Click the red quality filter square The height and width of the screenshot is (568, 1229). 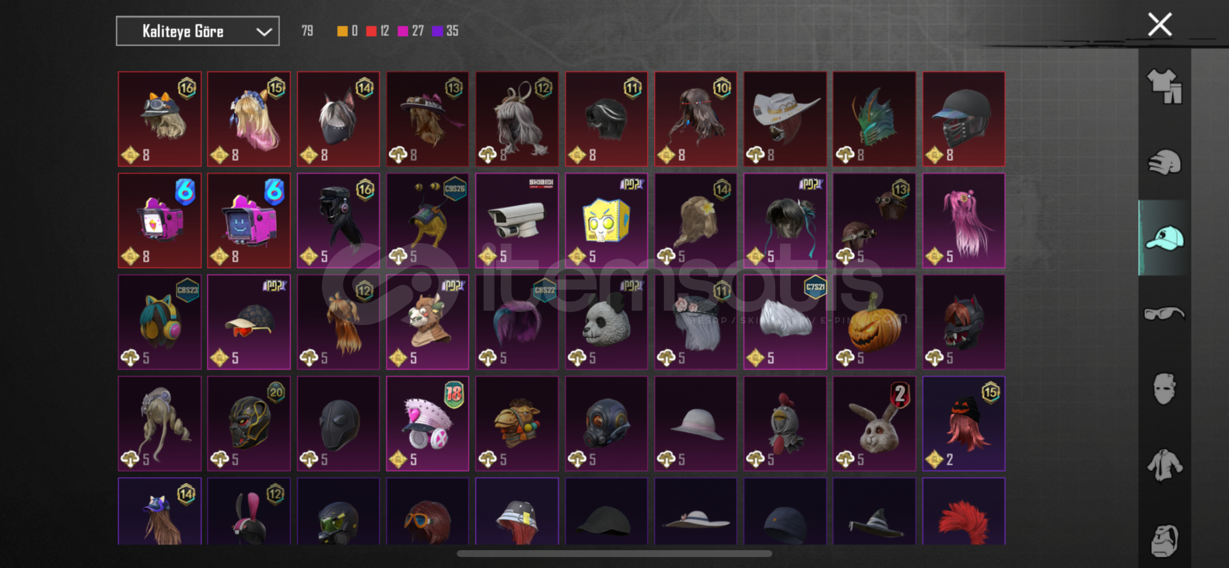coord(371,31)
